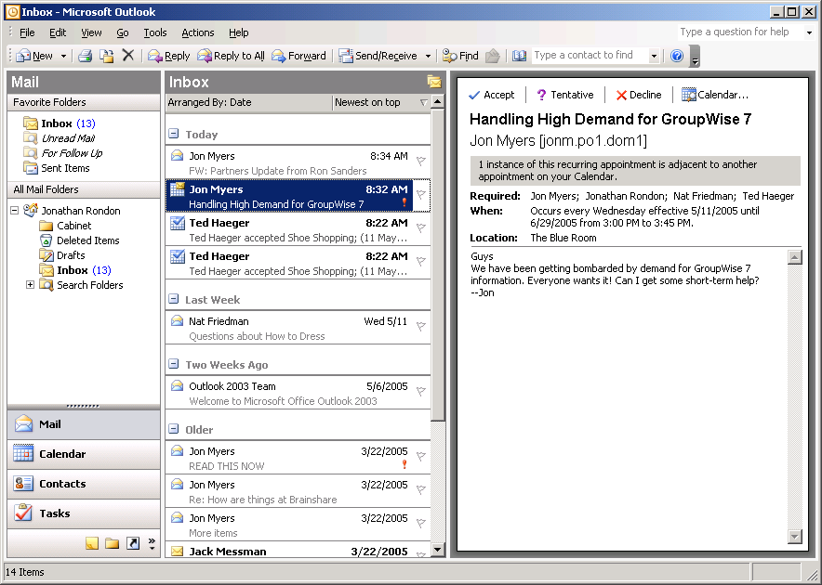The height and width of the screenshot is (585, 822).
Task: Flag the Nat Friedman message
Action: (x=421, y=326)
